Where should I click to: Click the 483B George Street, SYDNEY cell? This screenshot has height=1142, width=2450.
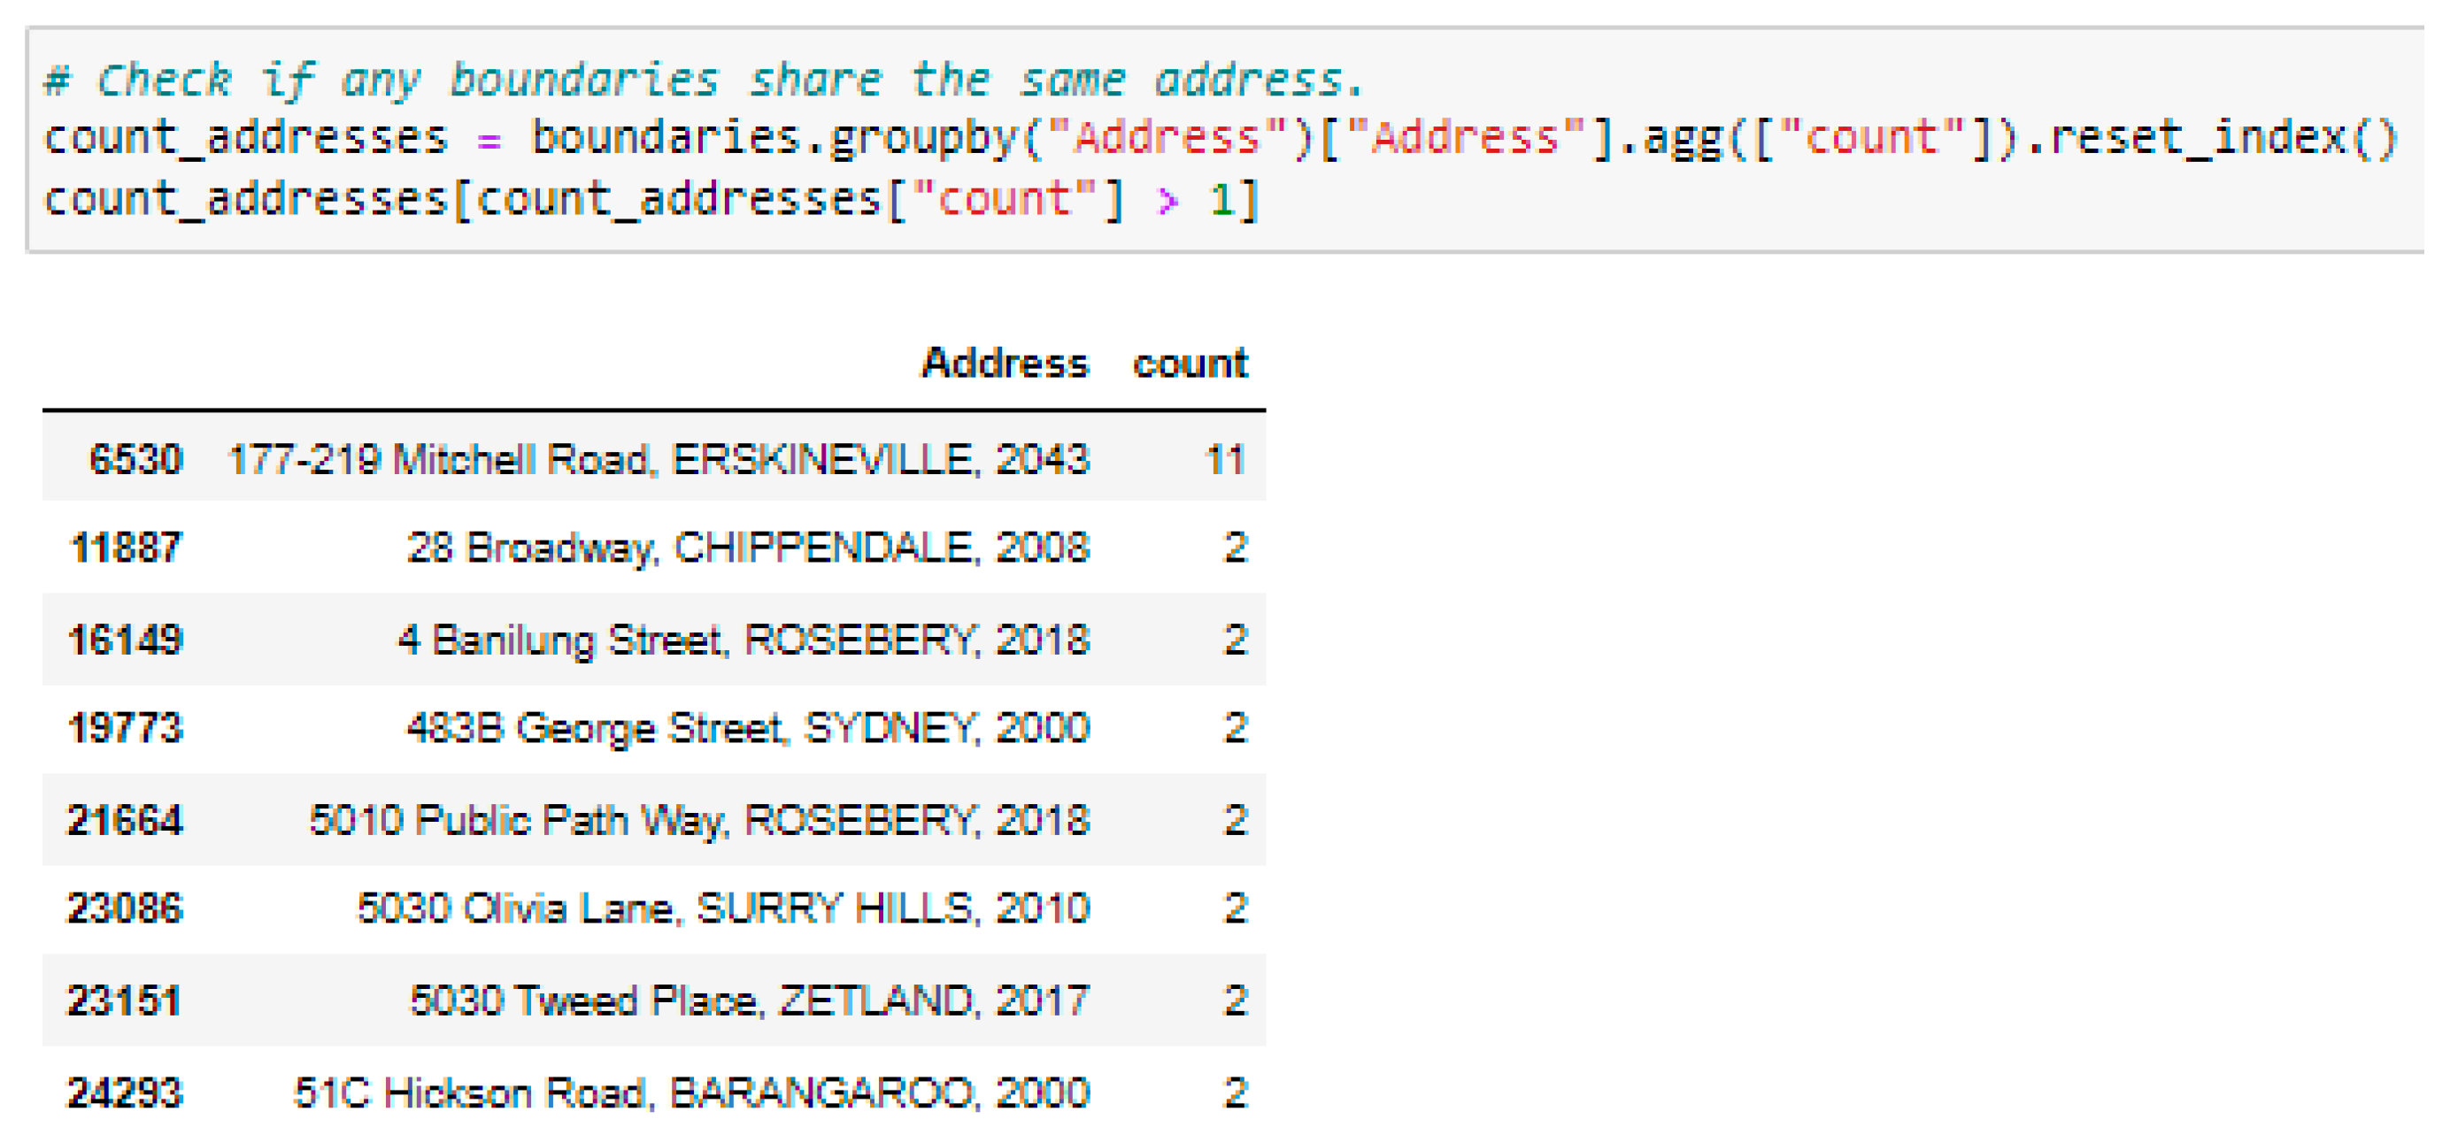tap(748, 728)
